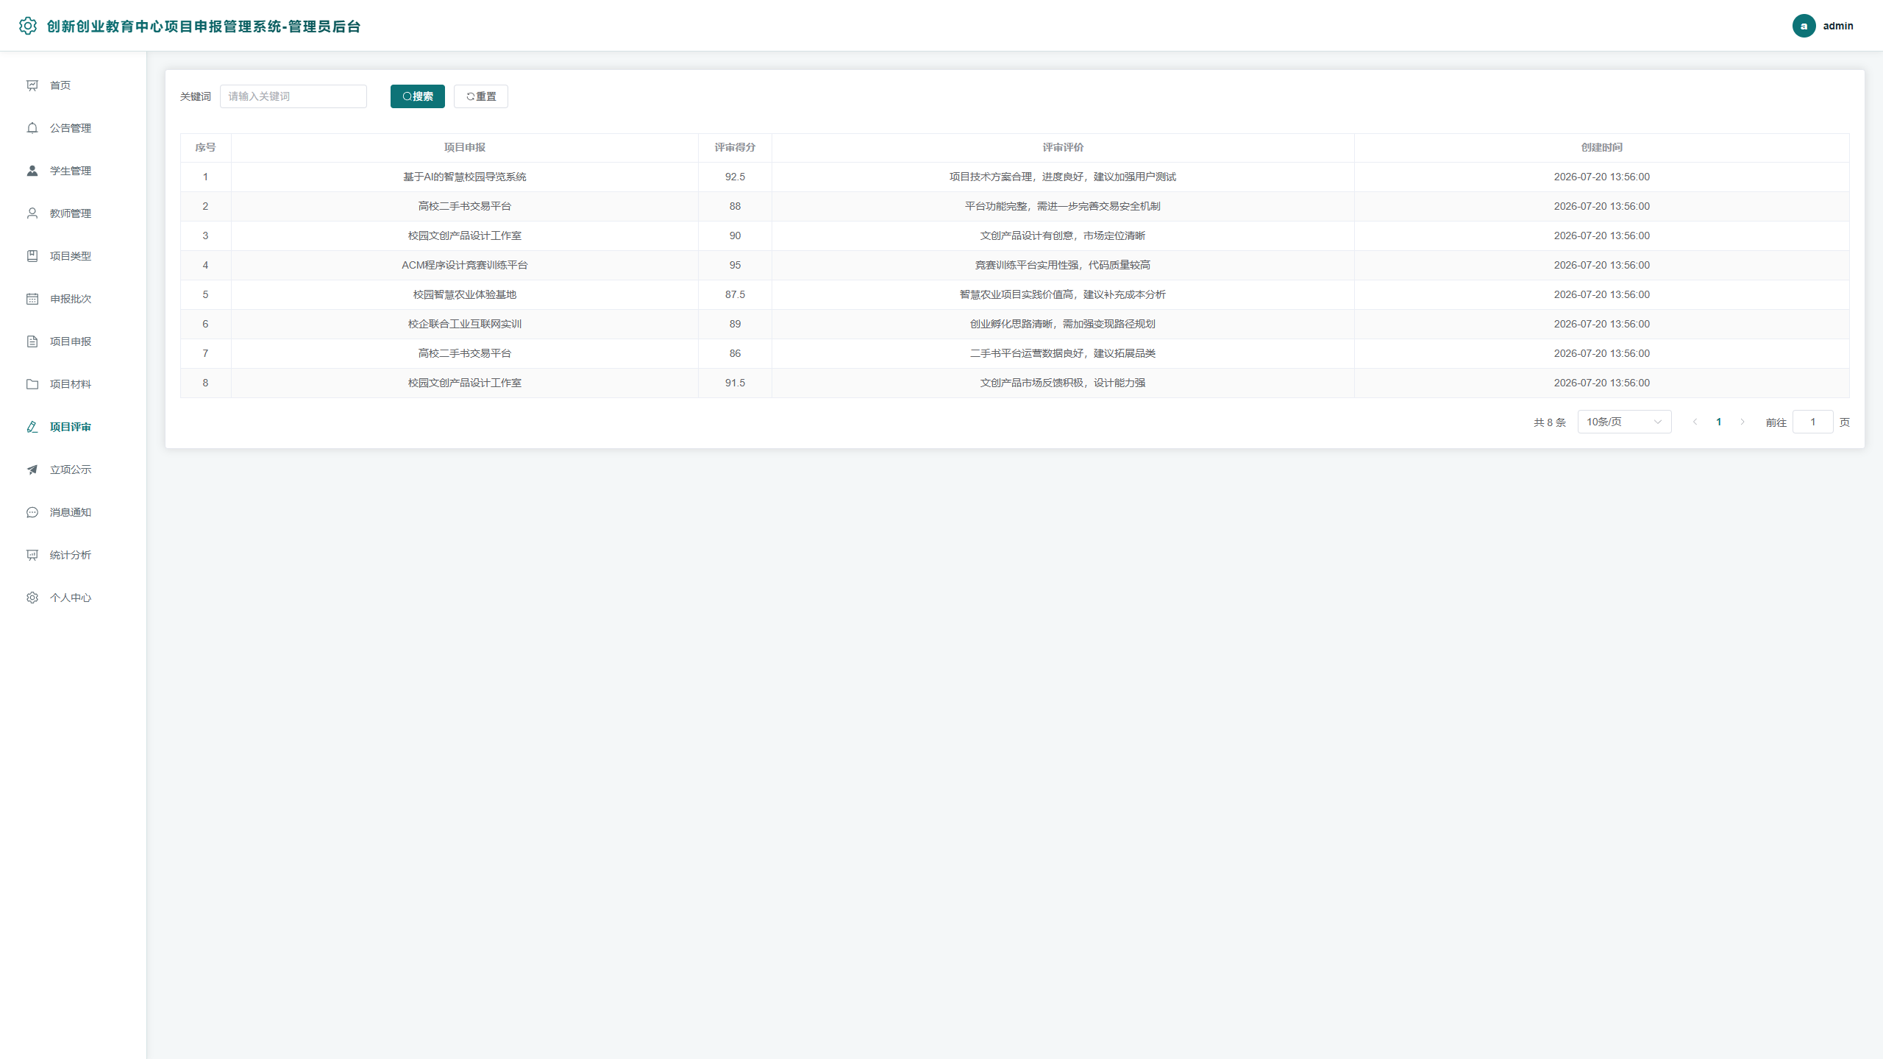The width and height of the screenshot is (1883, 1059).
Task: Open the 项目类型 icon in sidebar
Action: 32,256
